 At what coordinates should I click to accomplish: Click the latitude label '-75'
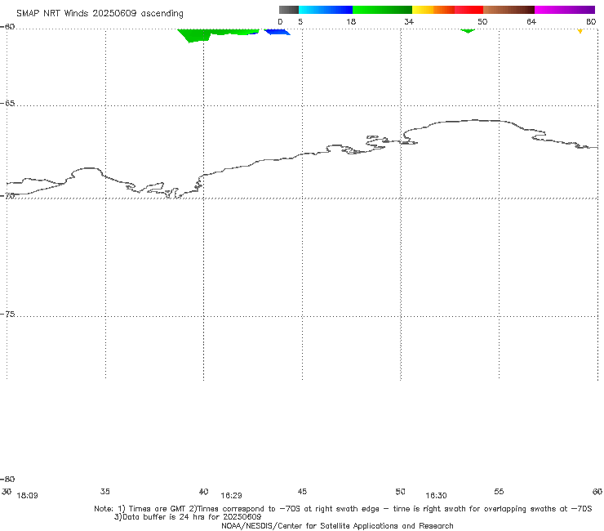[x=7, y=315]
